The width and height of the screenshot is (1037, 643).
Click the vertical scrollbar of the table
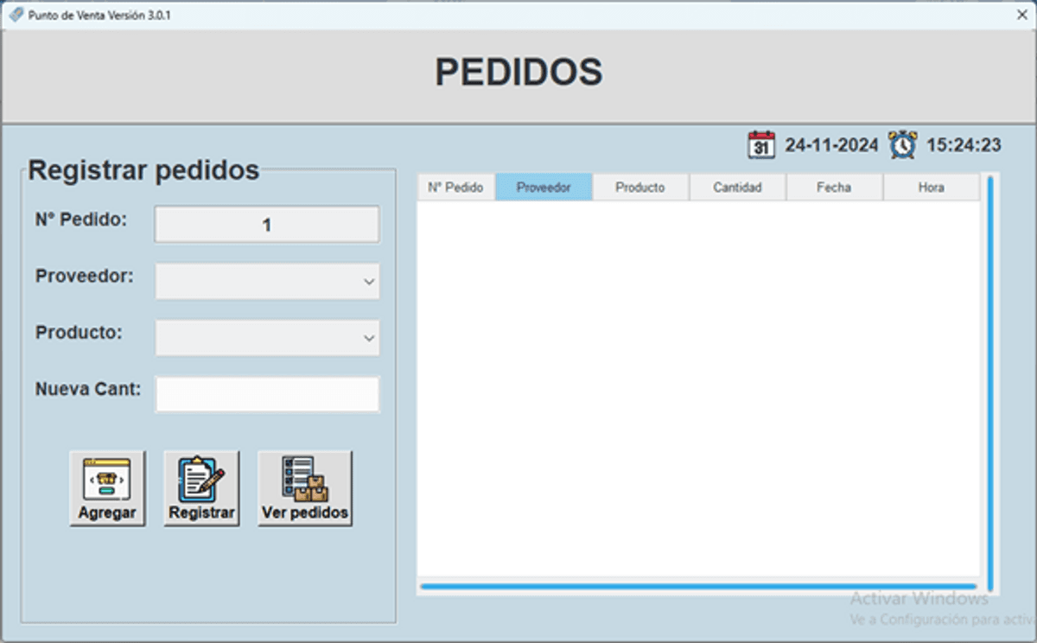pyautogui.click(x=989, y=380)
